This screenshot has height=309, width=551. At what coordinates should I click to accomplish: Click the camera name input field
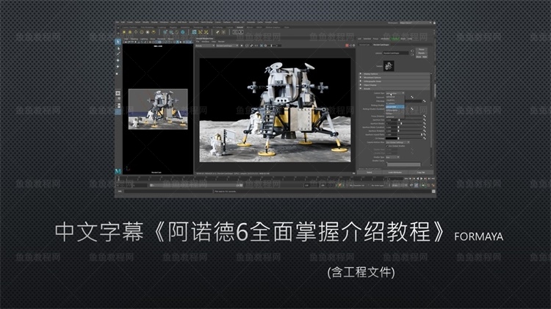coord(396,53)
